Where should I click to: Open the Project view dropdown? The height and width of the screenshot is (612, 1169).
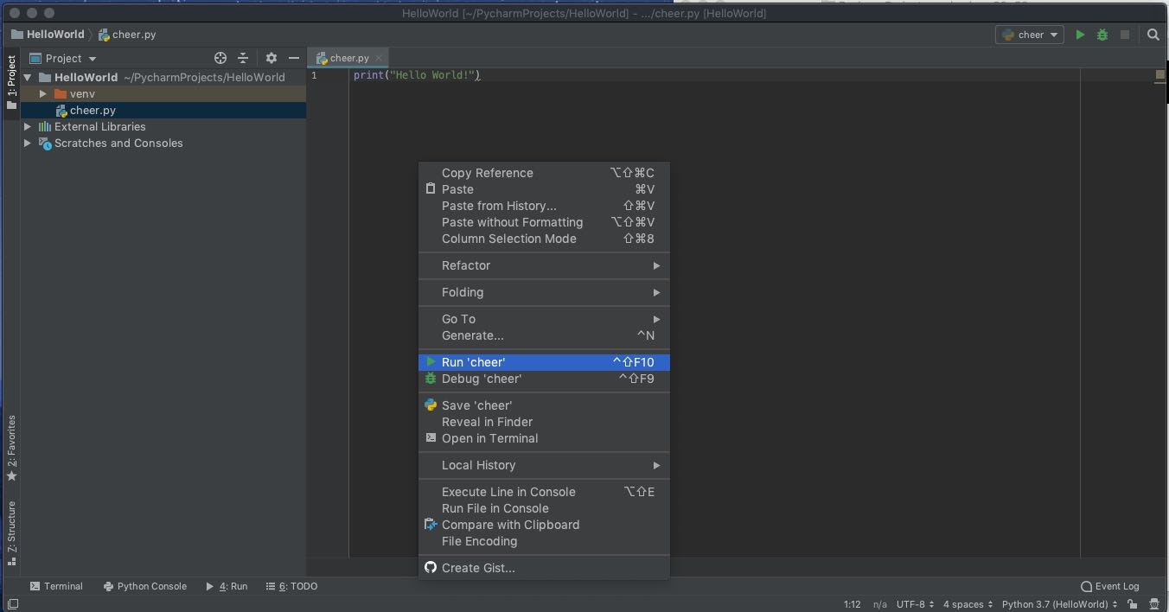click(x=63, y=58)
